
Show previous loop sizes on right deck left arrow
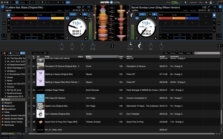pos(160,36)
